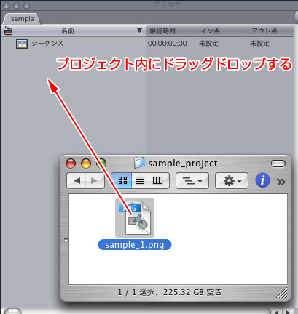
Task: Click browser scroll left arrow
Action: tap(277, 312)
